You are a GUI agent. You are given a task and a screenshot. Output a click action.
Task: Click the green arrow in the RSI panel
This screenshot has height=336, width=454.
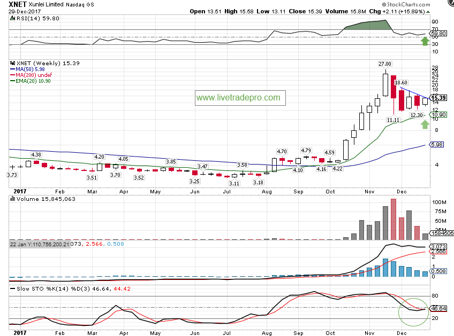pos(425,41)
